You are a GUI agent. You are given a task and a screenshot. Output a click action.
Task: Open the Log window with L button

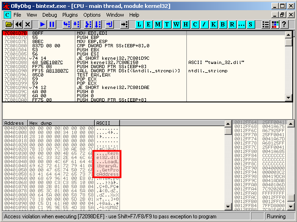click(x=139, y=24)
